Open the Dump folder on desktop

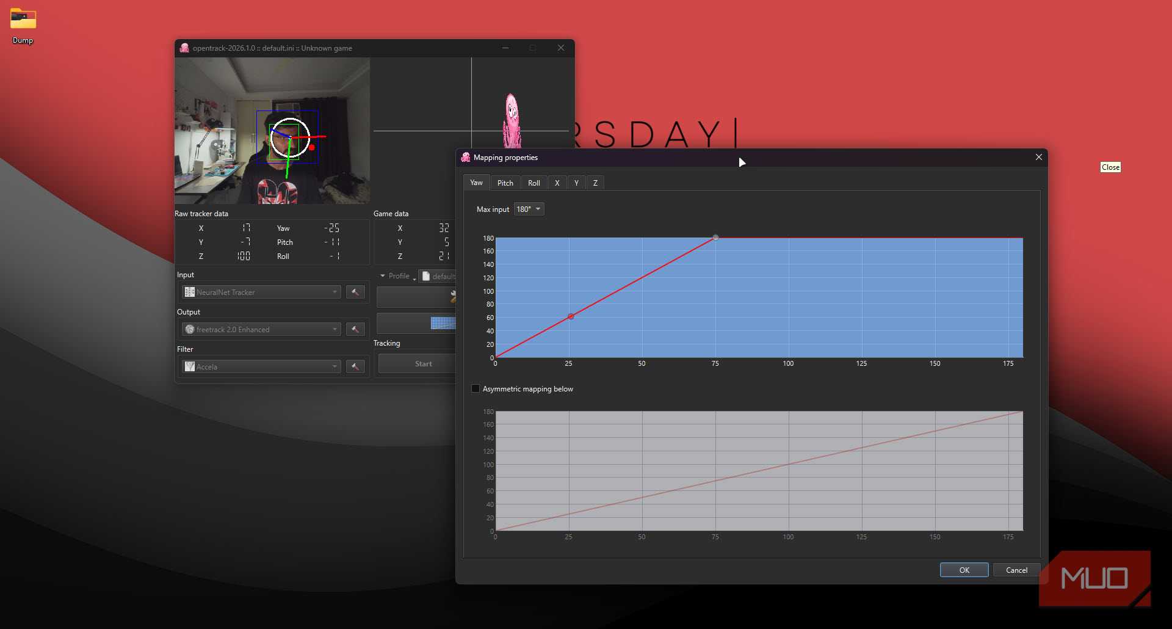pos(23,26)
